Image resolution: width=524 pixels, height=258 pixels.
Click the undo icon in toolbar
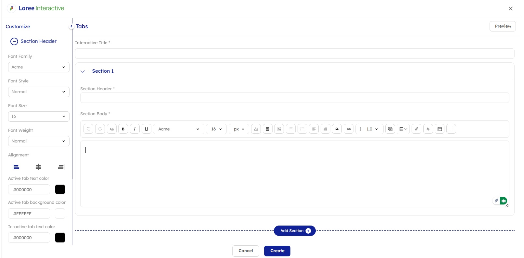(88, 129)
